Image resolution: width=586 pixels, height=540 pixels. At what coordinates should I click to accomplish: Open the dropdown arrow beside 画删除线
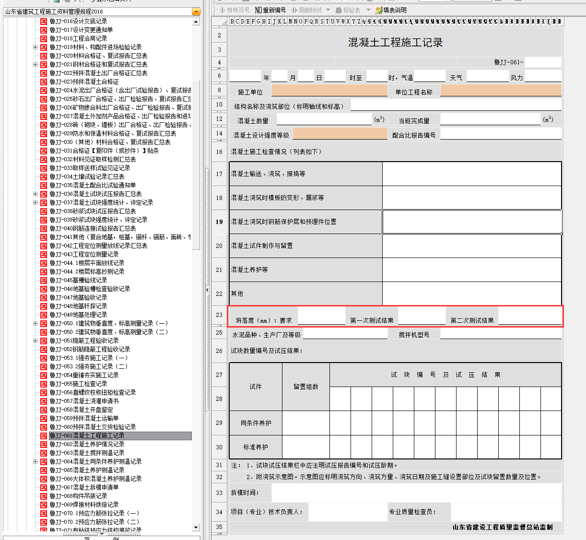pos(328,10)
